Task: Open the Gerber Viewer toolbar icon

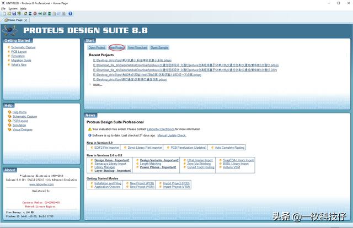Action: [45, 14]
